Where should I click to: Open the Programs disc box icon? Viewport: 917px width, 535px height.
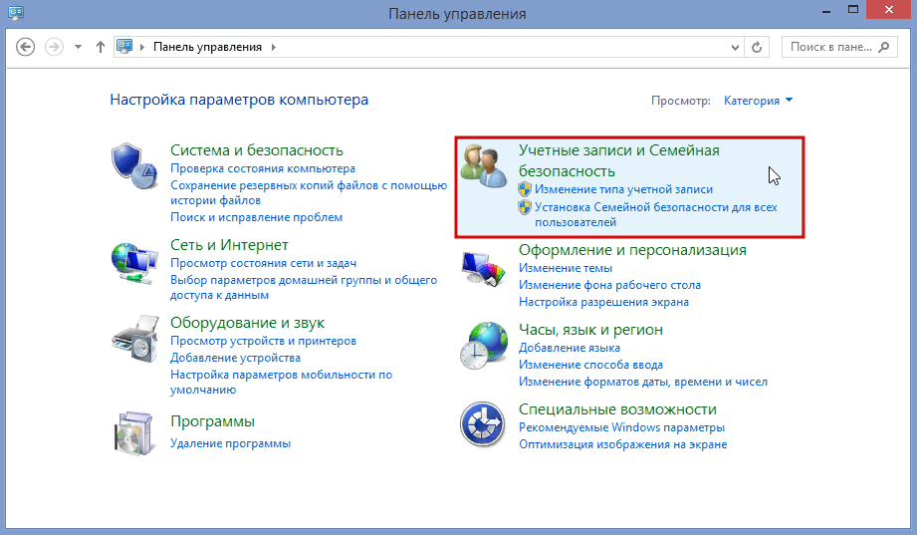(x=134, y=433)
